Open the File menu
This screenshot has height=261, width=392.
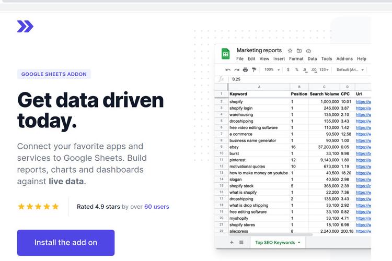240,58
